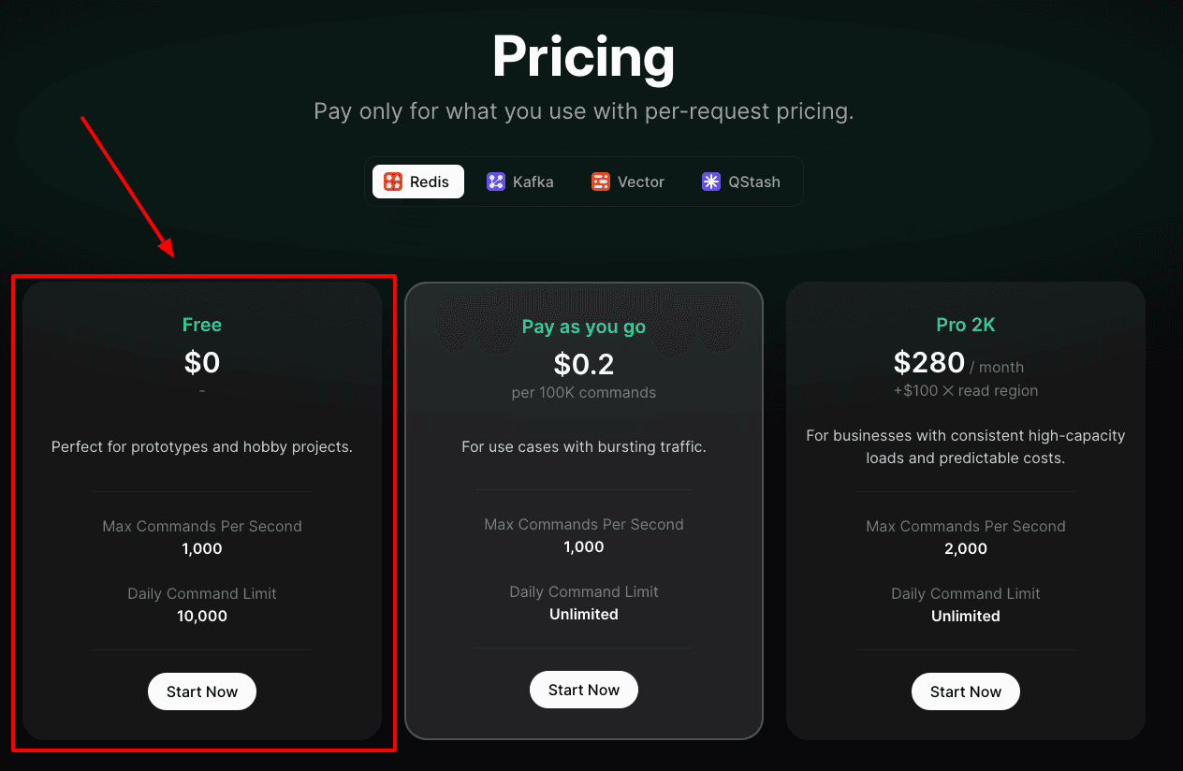Open the Vector pricing tab
This screenshot has height=771, width=1183.
pos(640,182)
